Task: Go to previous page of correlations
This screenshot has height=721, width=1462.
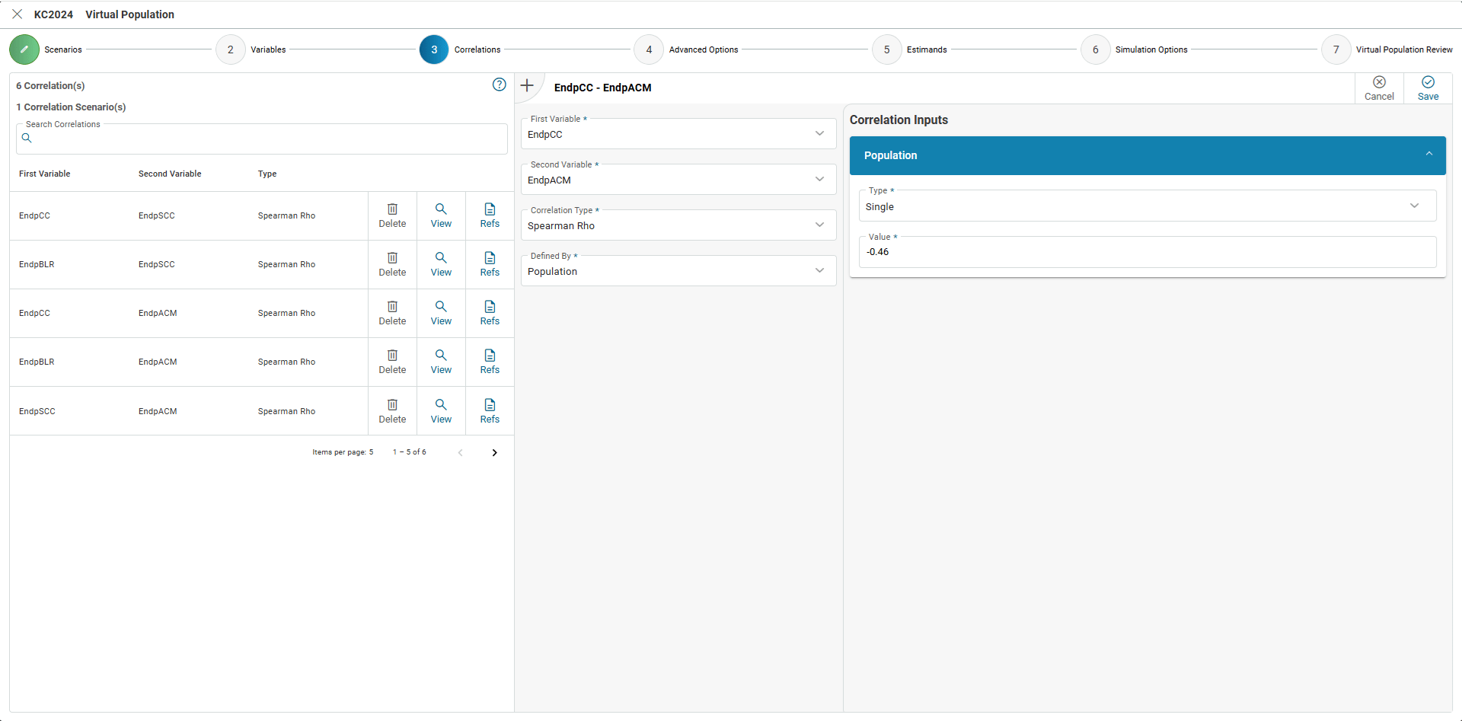Action: click(x=460, y=452)
